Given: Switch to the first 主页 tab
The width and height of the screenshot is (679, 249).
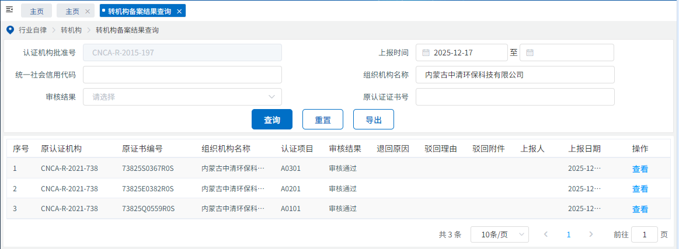Looking at the screenshot, I should [x=36, y=12].
